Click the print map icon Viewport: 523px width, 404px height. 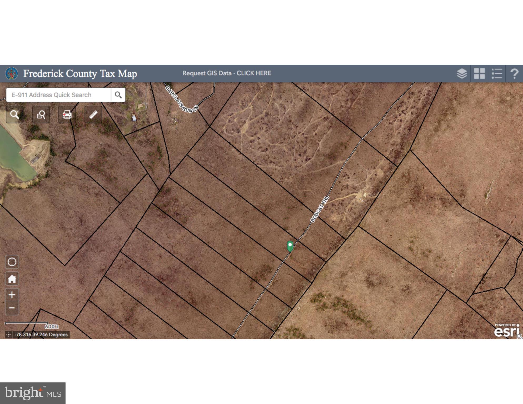click(x=67, y=115)
